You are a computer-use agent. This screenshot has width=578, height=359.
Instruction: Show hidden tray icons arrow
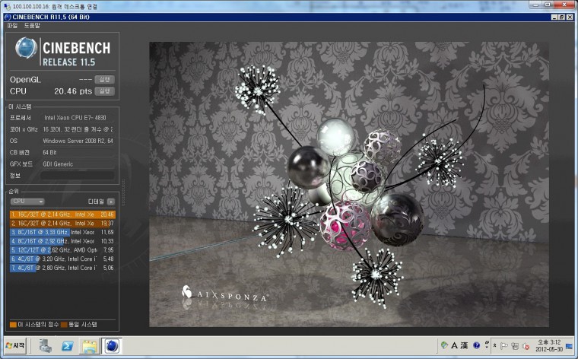point(494,346)
